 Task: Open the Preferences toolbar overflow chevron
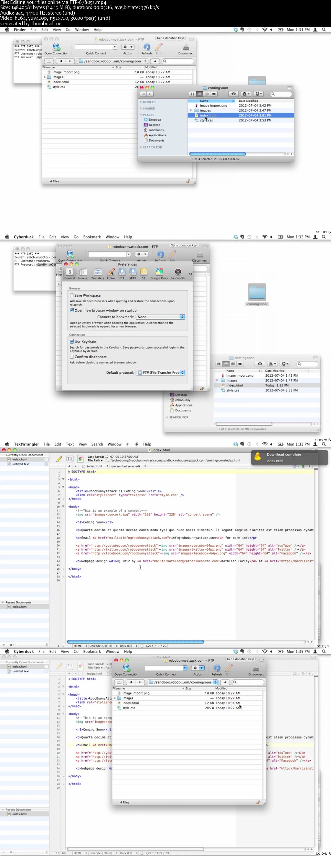(190, 274)
